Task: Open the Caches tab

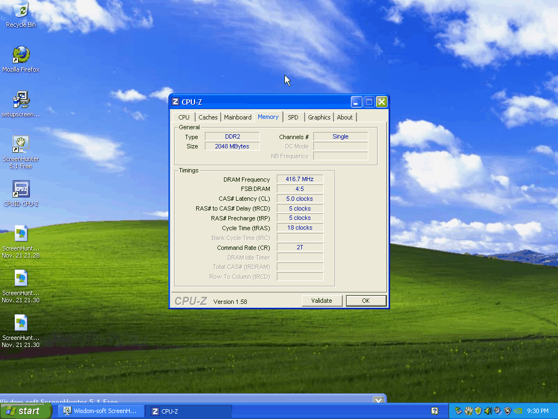Action: point(208,117)
